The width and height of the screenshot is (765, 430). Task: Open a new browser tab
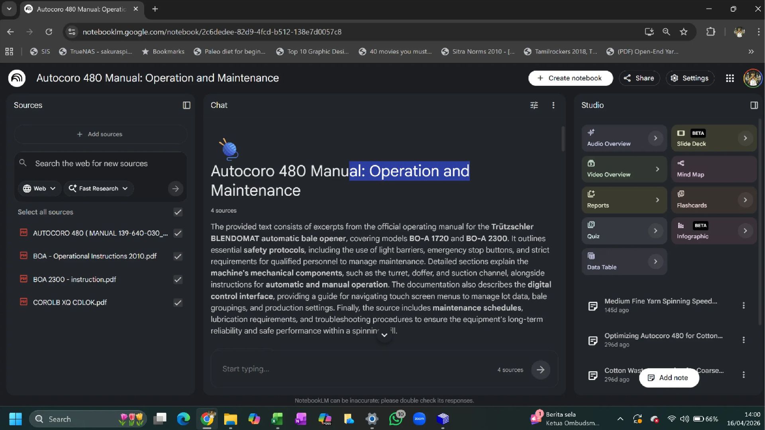pyautogui.click(x=155, y=9)
